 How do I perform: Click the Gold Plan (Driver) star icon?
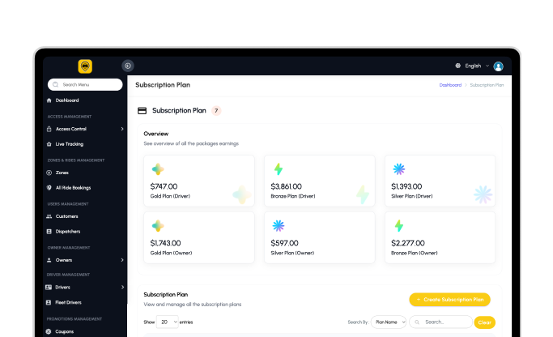tap(158, 169)
